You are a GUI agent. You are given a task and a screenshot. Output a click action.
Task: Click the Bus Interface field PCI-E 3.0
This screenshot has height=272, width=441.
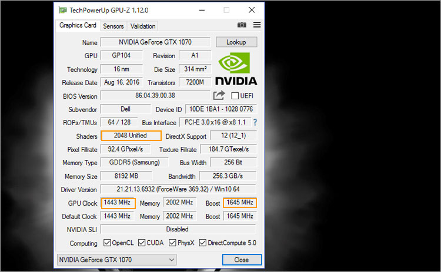(215, 122)
